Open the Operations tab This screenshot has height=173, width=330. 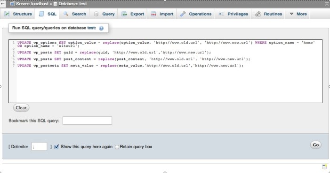click(196, 14)
